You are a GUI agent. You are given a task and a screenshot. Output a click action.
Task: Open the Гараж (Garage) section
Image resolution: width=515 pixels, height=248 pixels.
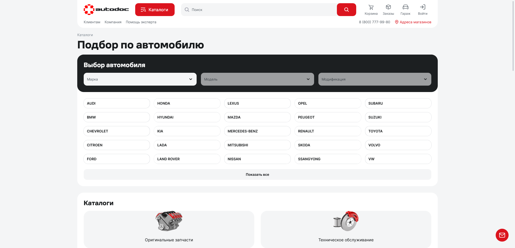pos(405,9)
